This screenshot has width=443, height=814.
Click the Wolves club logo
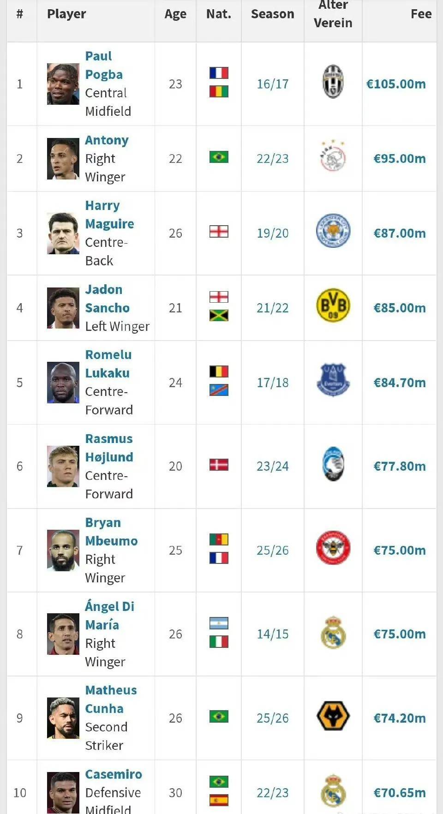(x=333, y=716)
